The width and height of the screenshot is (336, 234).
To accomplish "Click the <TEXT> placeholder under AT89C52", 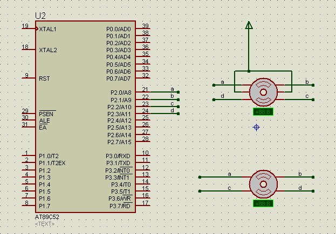I will pyautogui.click(x=45, y=224).
